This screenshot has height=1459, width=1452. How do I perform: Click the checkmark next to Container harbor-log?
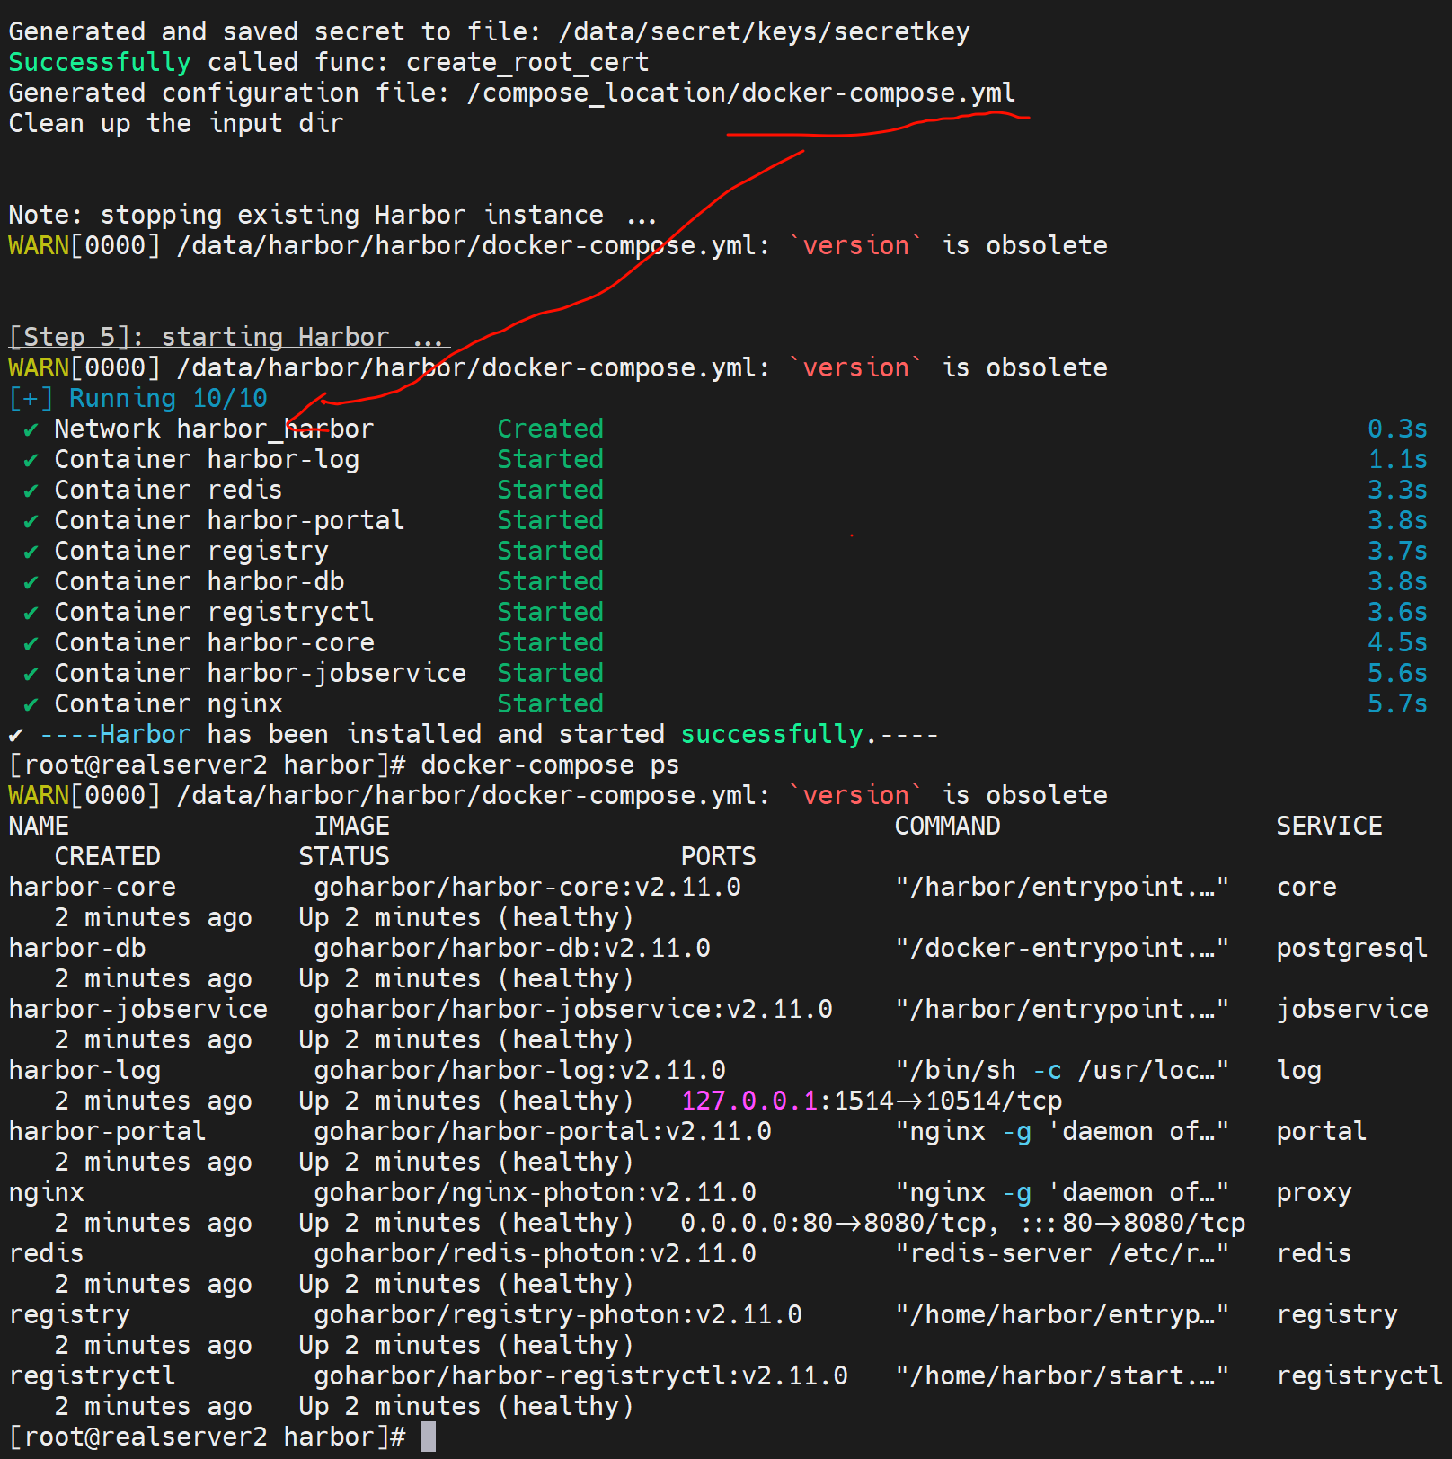coord(31,461)
